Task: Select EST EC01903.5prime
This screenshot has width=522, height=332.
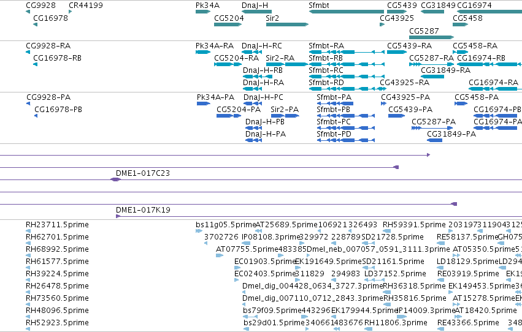Action: point(237,268)
